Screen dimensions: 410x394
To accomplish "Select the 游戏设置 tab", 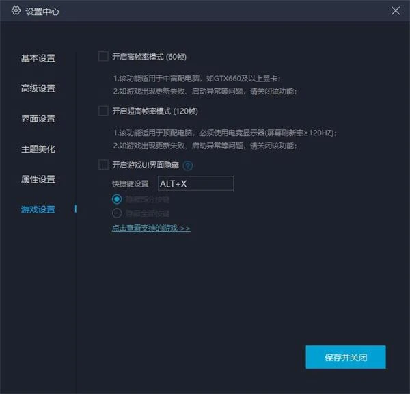I will coord(38,209).
